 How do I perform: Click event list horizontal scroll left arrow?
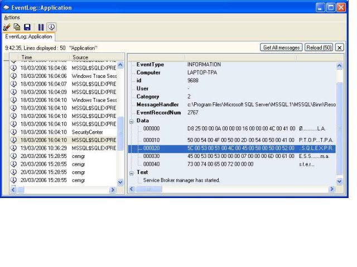[13, 190]
